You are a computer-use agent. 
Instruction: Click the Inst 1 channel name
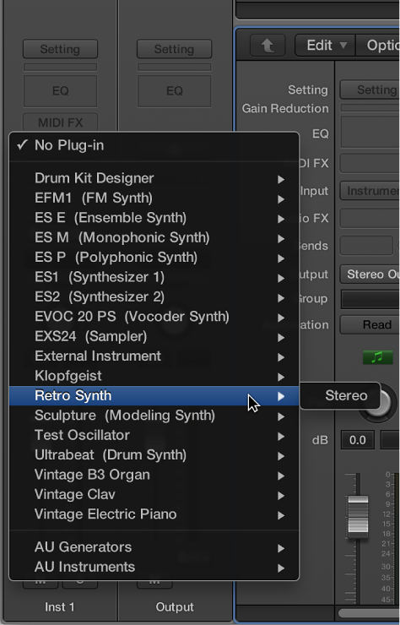point(59,607)
